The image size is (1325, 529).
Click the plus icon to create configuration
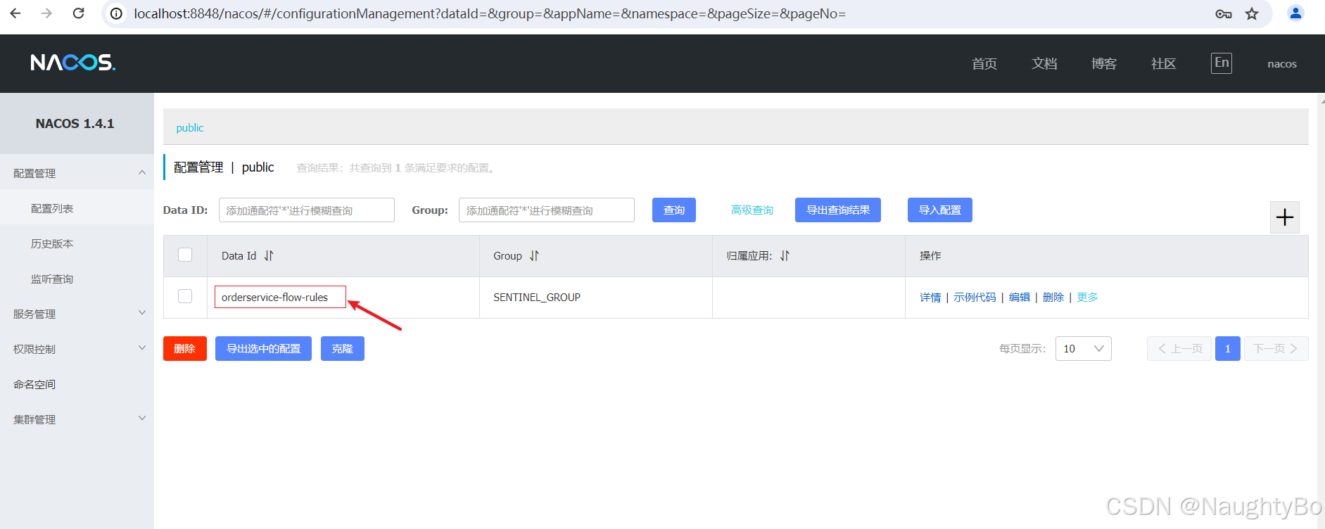1285,217
